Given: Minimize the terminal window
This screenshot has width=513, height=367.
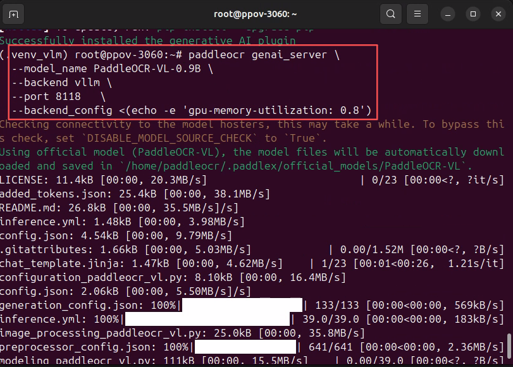Looking at the screenshot, I should tap(448, 14).
